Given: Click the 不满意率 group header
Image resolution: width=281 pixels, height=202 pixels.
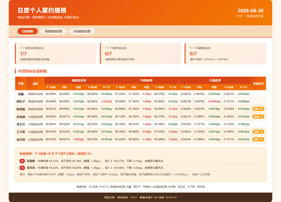Looking at the screenshot, I should coord(215,80).
